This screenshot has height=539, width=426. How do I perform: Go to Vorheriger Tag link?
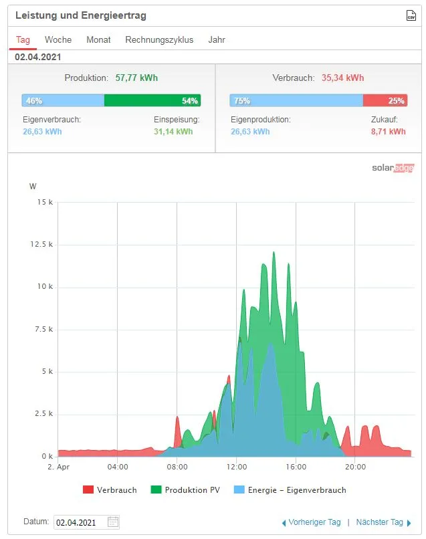click(314, 522)
